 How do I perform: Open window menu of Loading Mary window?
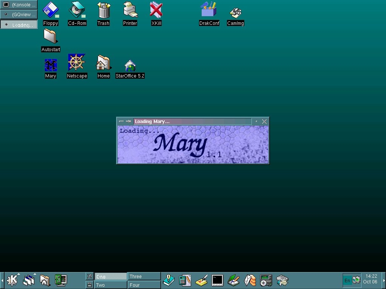click(x=121, y=121)
